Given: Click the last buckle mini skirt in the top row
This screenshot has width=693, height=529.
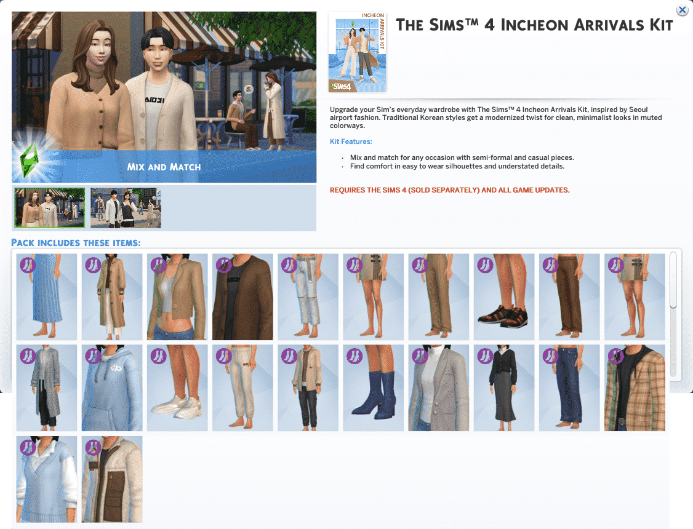Looking at the screenshot, I should pyautogui.click(x=635, y=296).
